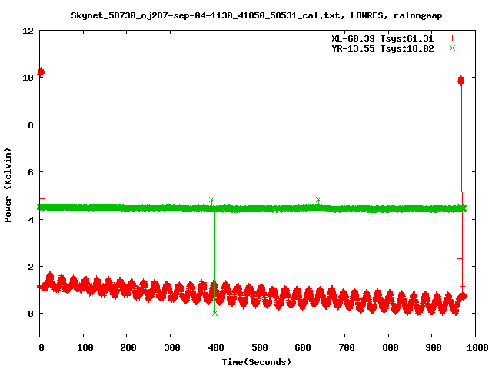492x369 pixels.
Task: Click the Time(Seconds) x-axis label
Action: tap(256, 362)
